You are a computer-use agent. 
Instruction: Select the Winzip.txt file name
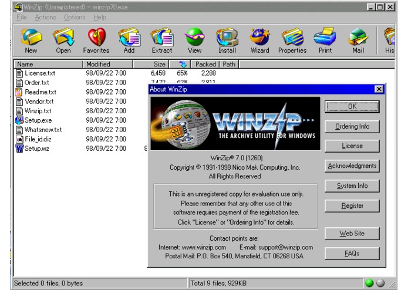(38, 111)
